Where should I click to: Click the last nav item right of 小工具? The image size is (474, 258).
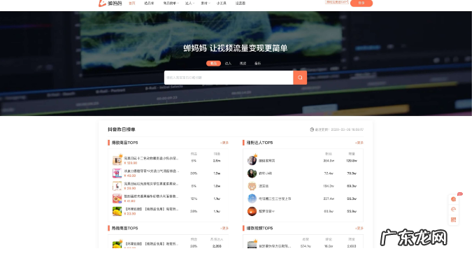coord(240,3)
